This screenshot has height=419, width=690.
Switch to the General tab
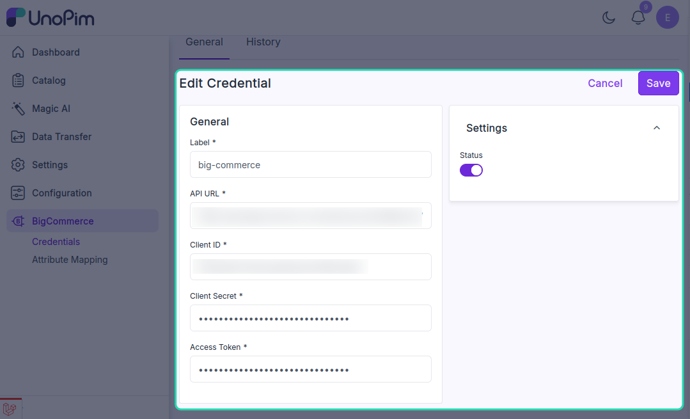click(204, 42)
